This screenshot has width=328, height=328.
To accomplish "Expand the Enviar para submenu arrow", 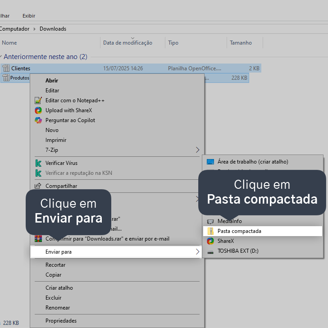I will click(197, 252).
